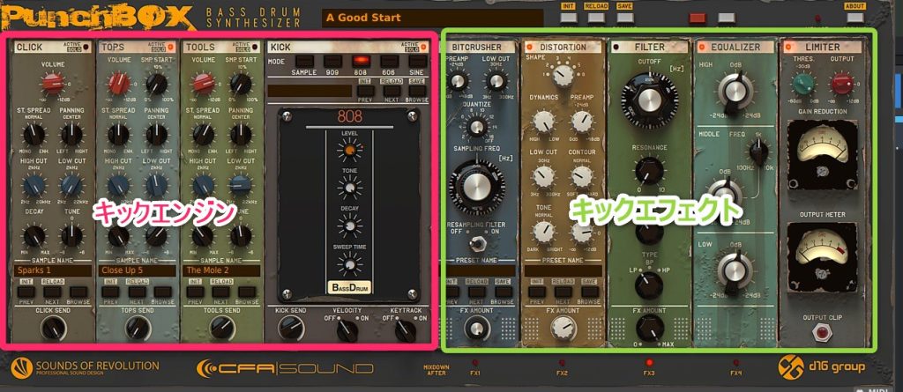
Task: Click the Click module volume knob
Action: click(52, 84)
